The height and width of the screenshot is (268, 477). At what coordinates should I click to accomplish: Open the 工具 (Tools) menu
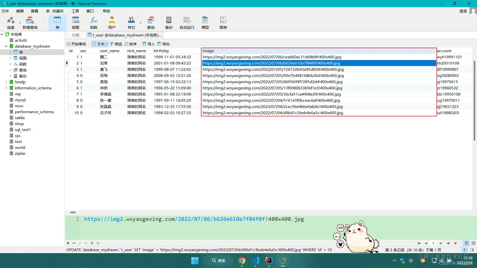coord(75,11)
